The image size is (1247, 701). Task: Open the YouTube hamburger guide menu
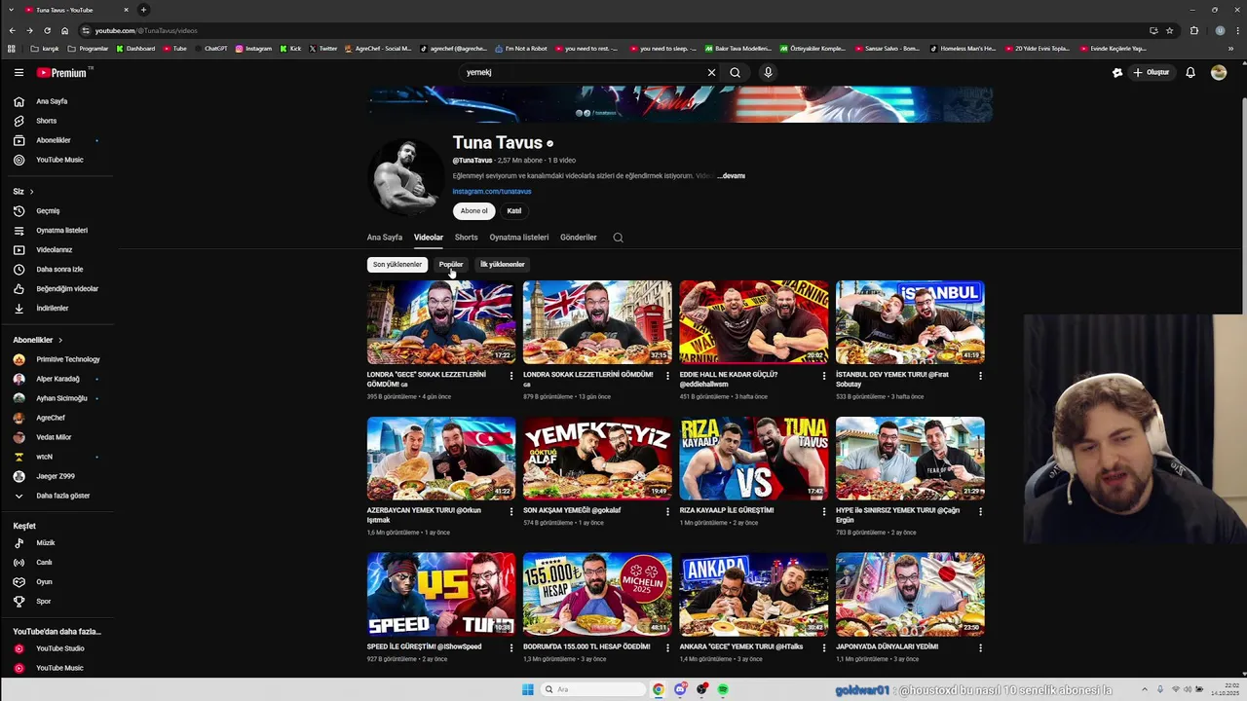(19, 72)
